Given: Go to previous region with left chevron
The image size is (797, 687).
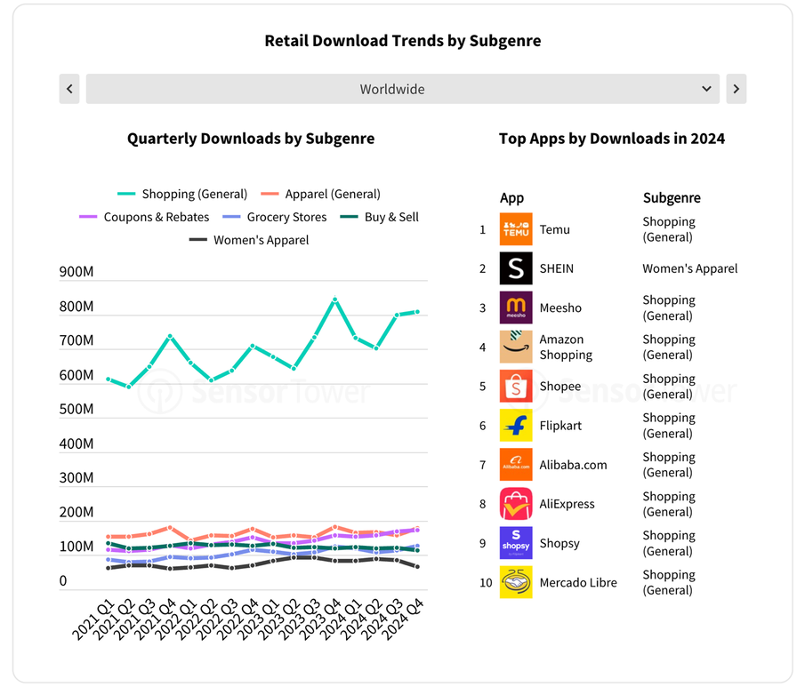Looking at the screenshot, I should 69,89.
